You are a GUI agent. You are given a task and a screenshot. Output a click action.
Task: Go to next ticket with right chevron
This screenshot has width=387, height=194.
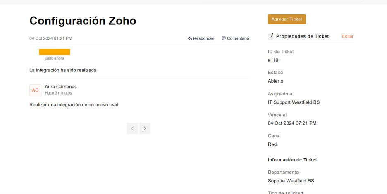coord(145,128)
